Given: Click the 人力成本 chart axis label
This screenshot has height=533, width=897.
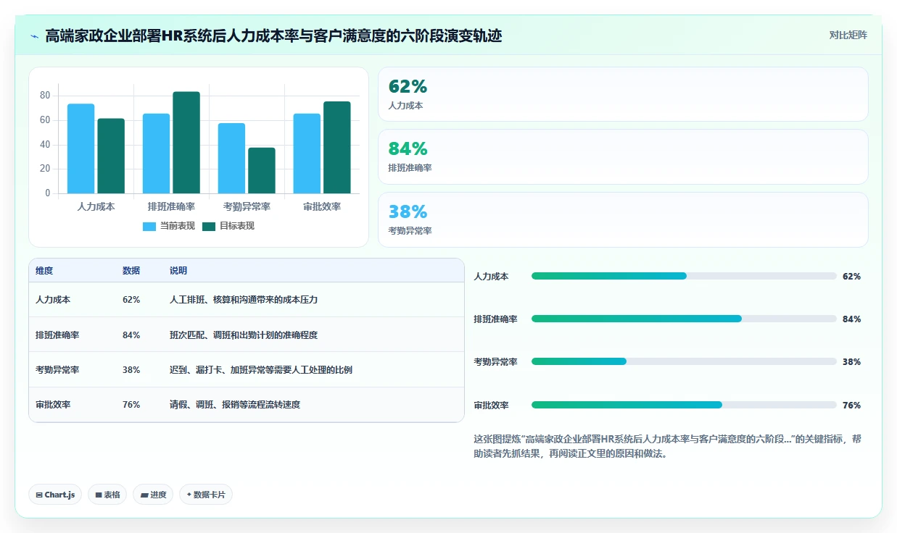Looking at the screenshot, I should (x=96, y=206).
